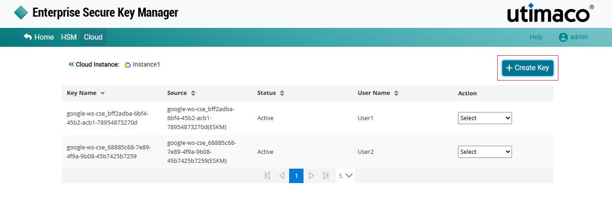Click the Enterprise Secure Key Manager title
Image resolution: width=612 pixels, height=197 pixels.
[105, 13]
